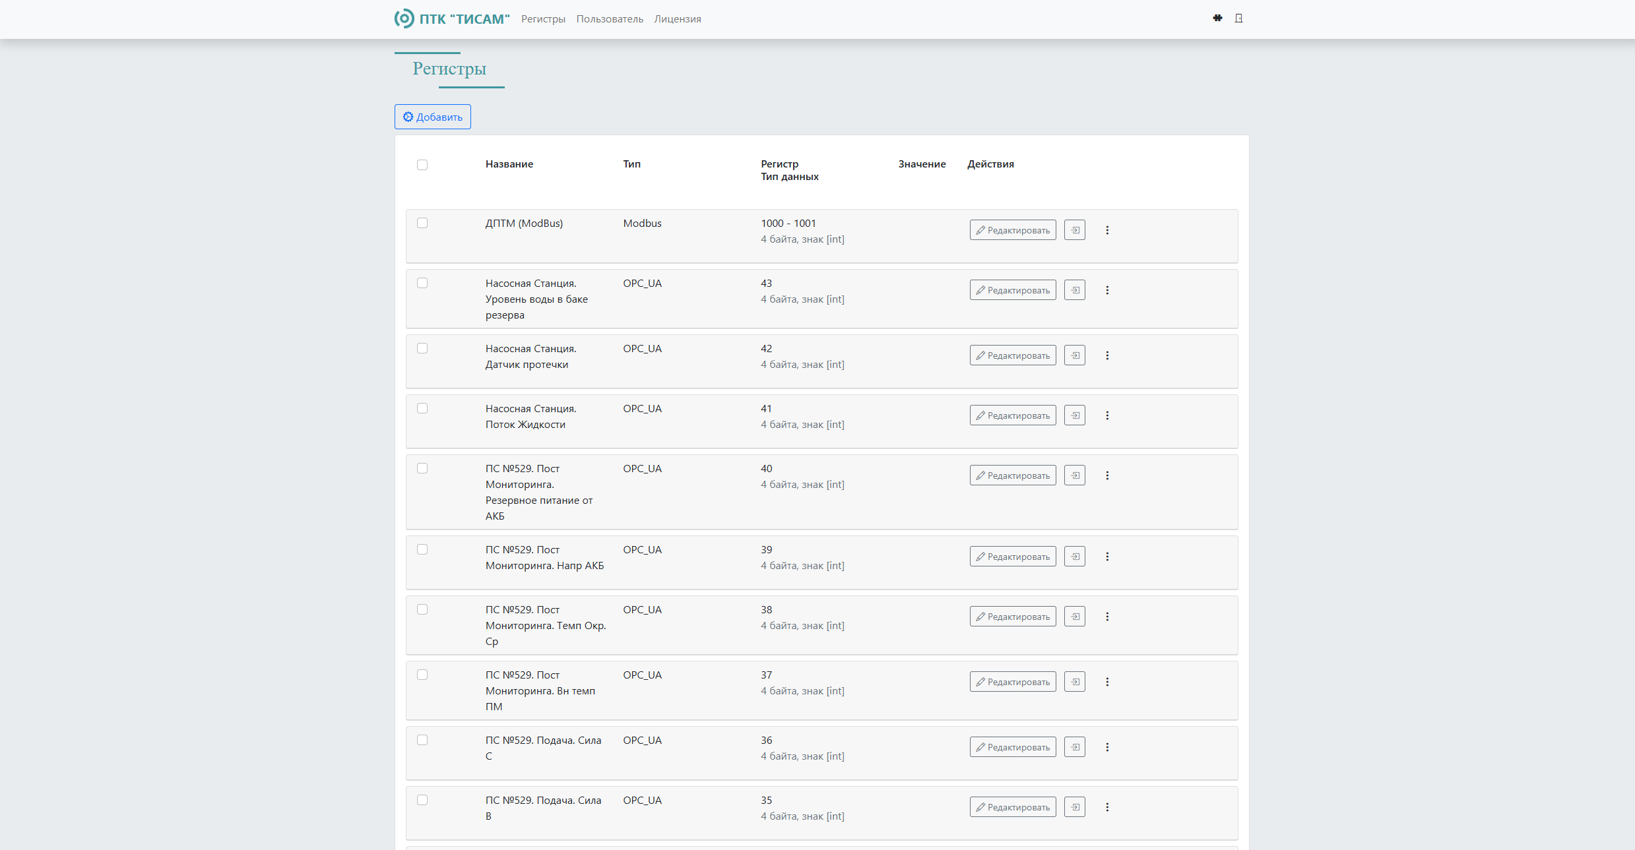Click Редактировать for Уровень воды в баке резерва
Viewport: 1635px width, 850px height.
[x=1013, y=290]
